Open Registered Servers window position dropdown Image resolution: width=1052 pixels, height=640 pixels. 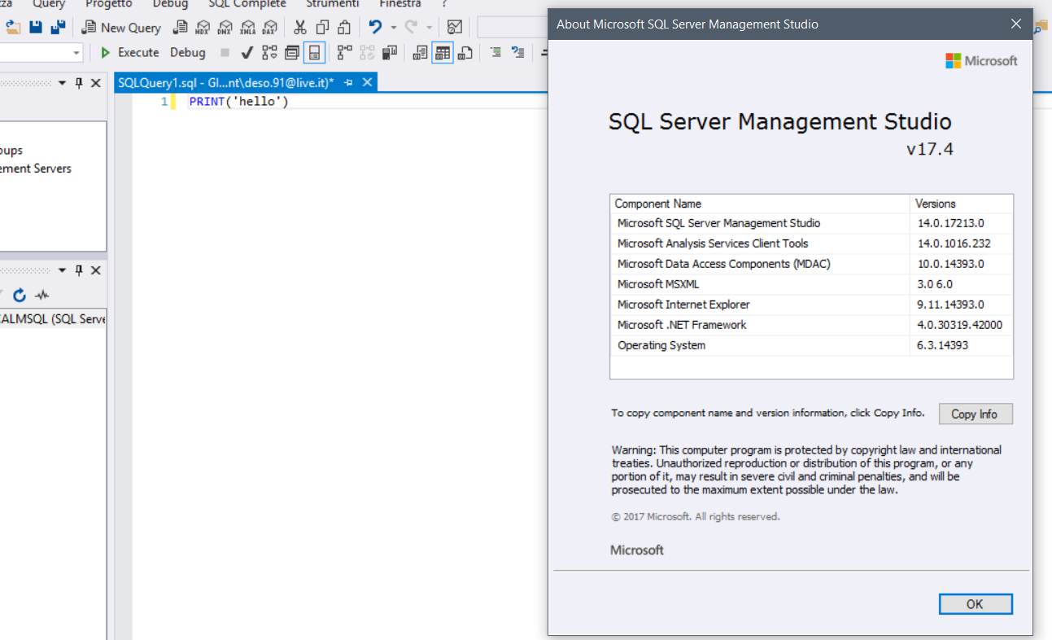click(x=61, y=83)
